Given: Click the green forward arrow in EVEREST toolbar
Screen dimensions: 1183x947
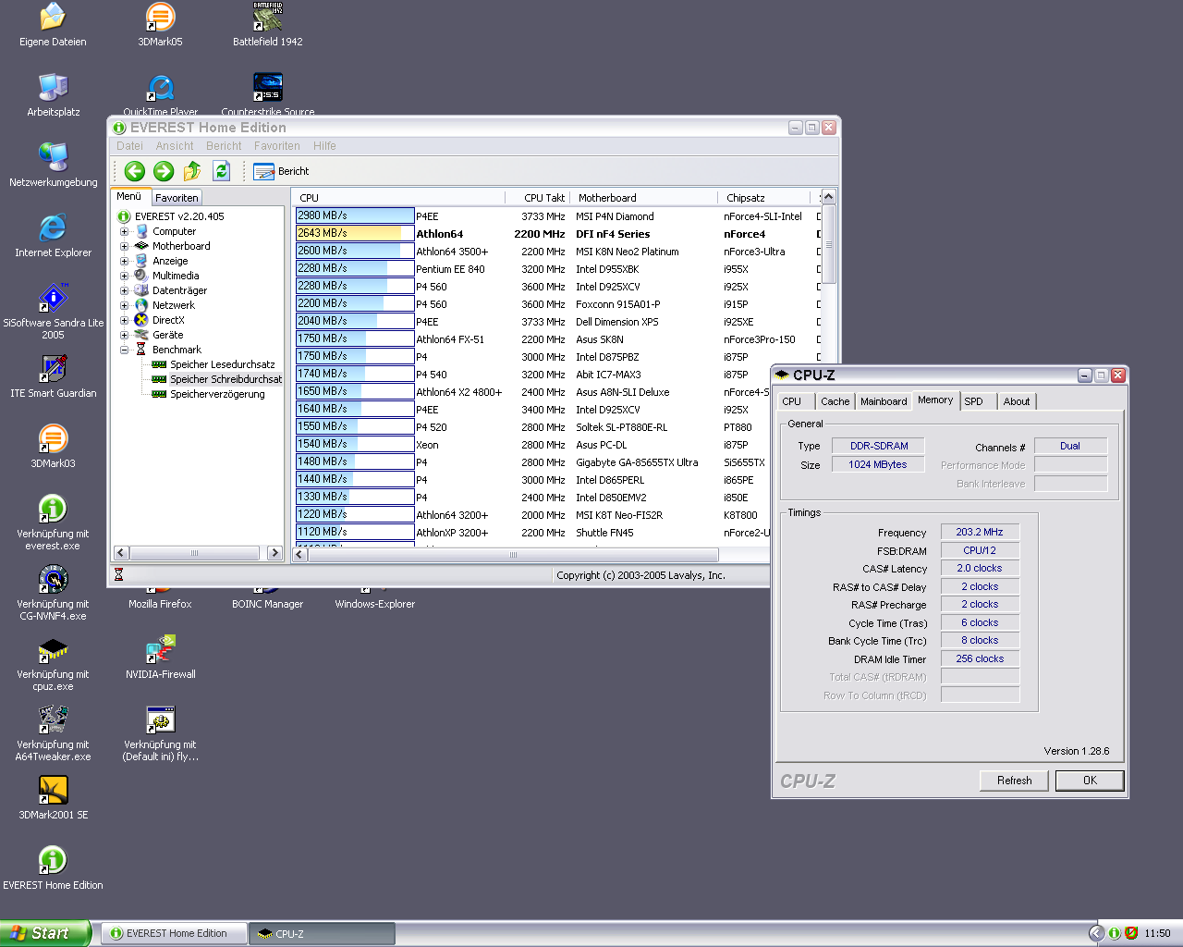Looking at the screenshot, I should 164,171.
